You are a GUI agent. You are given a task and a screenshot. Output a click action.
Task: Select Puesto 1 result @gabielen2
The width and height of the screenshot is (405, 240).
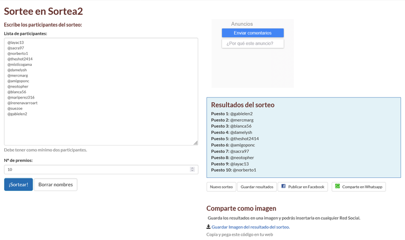click(x=232, y=114)
